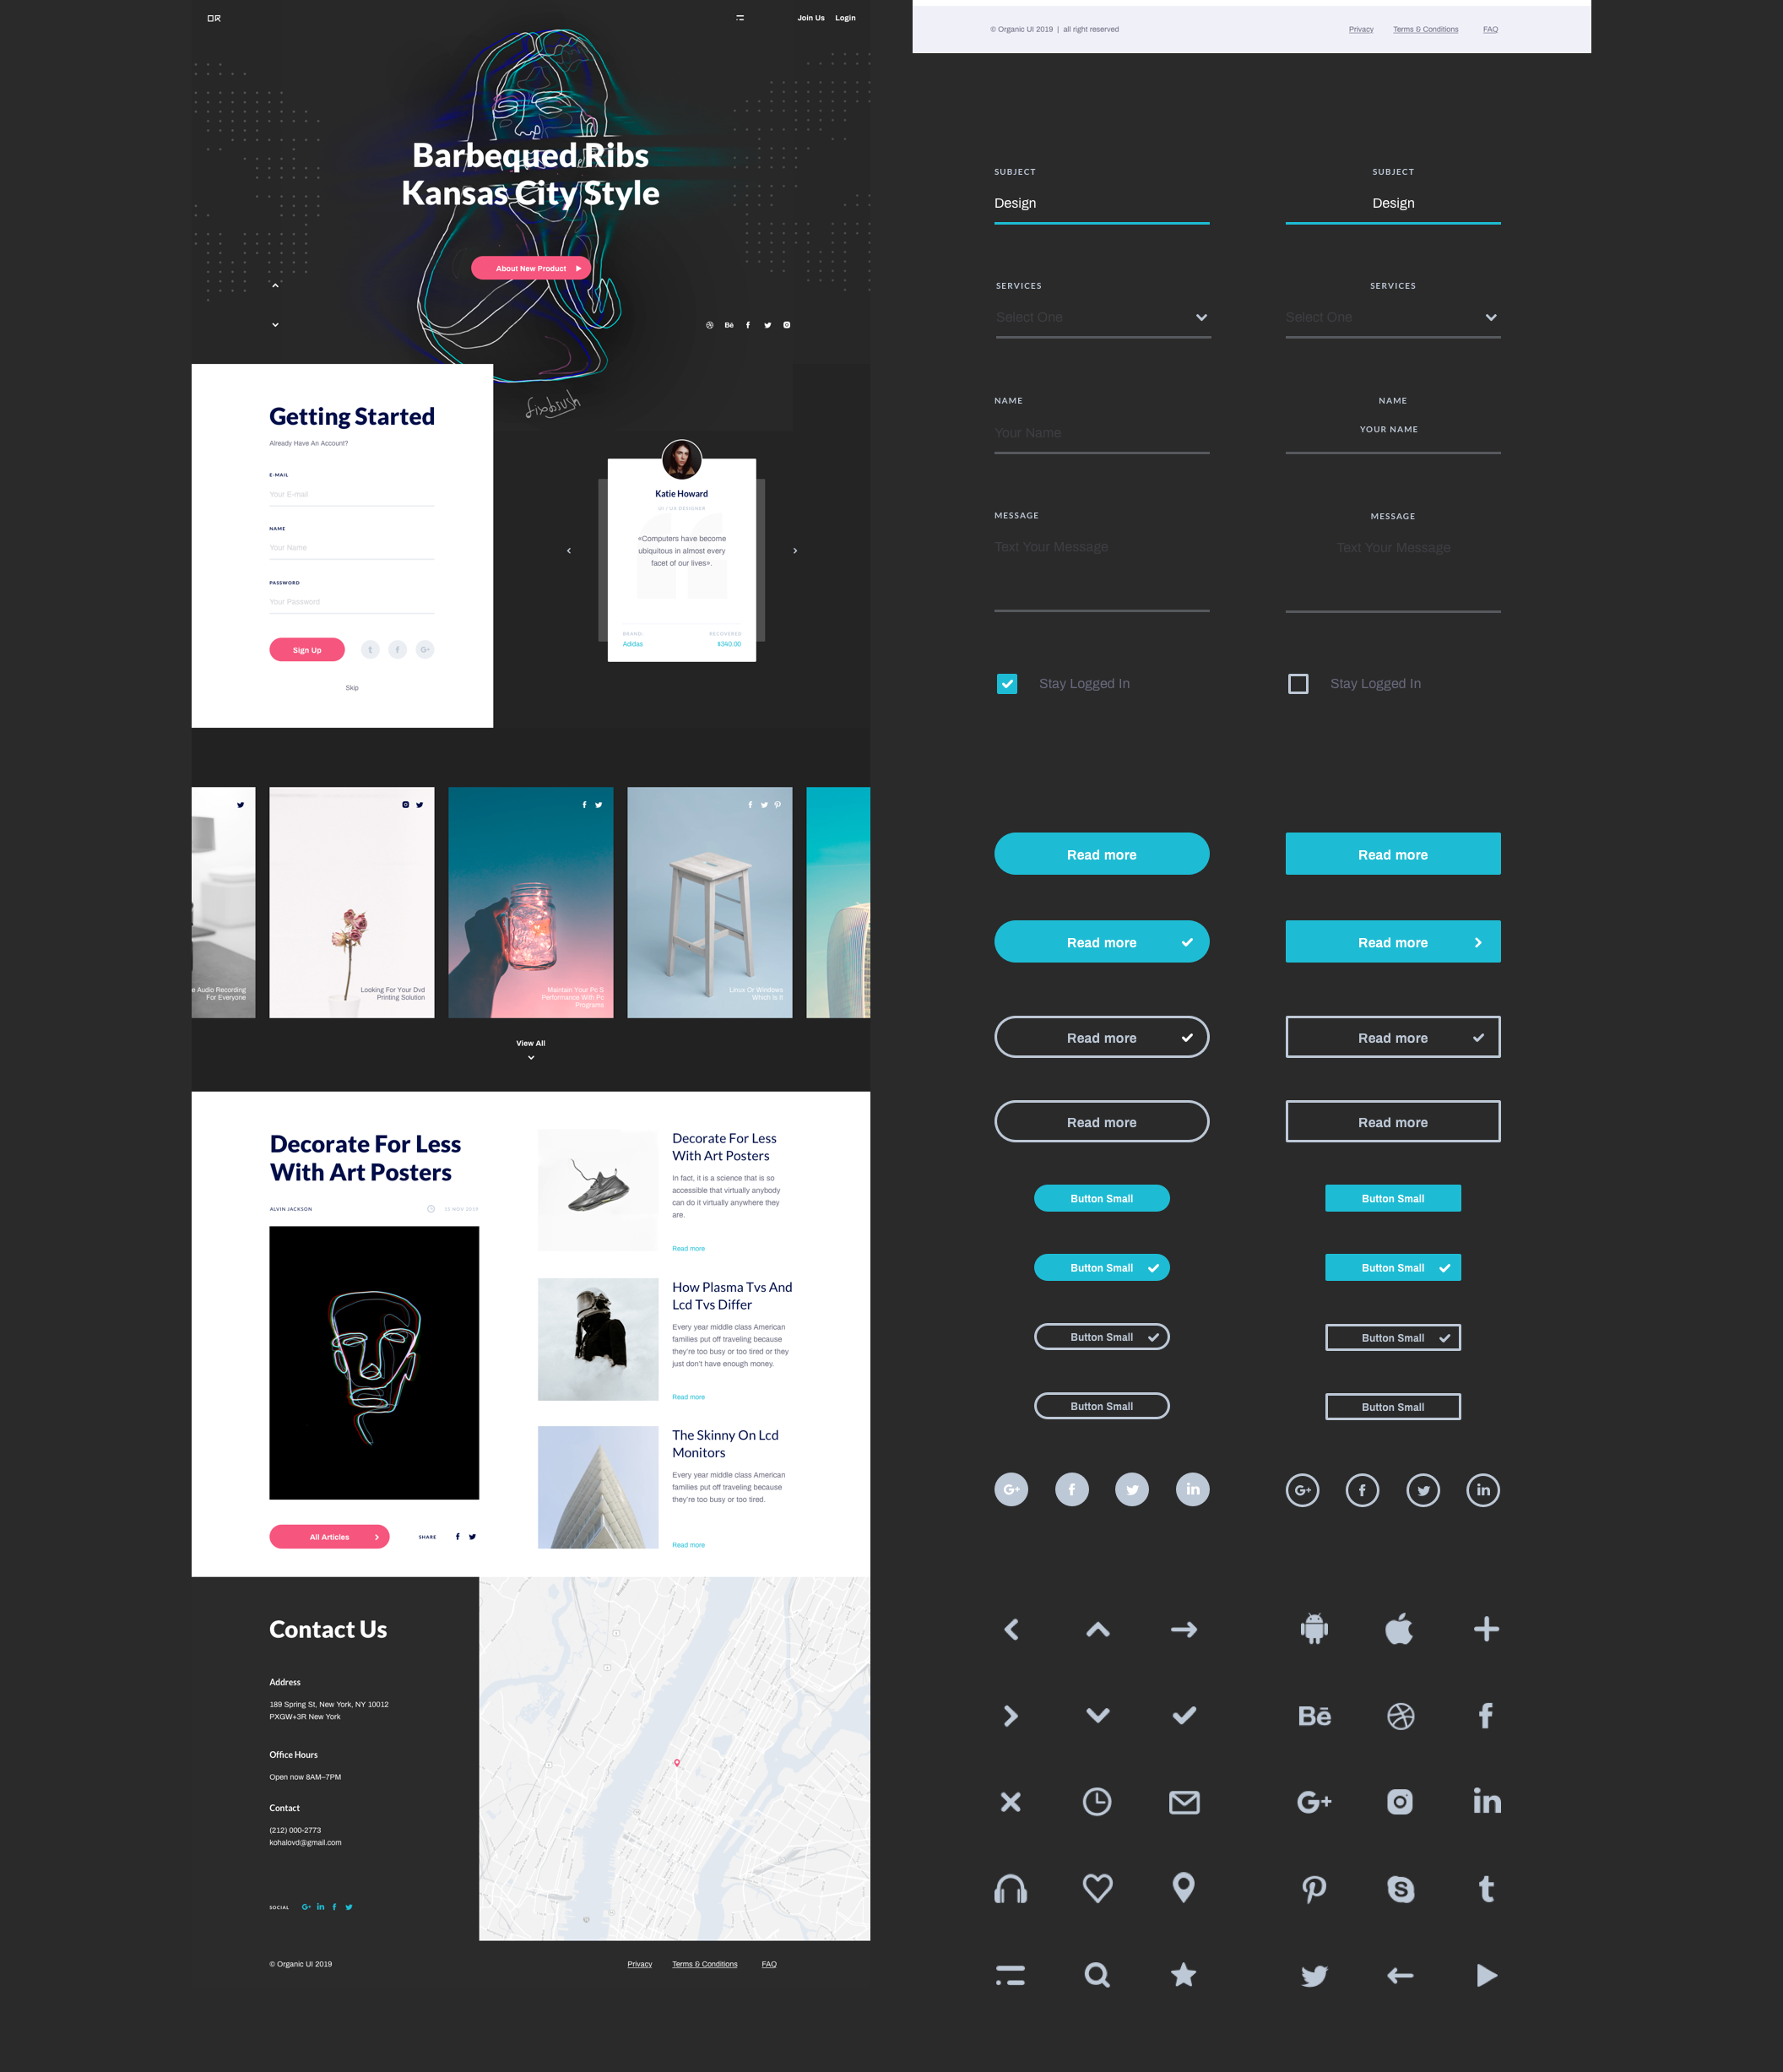Viewport: 1783px width, 2072px height.
Task: Click the Login menu item
Action: tap(844, 18)
